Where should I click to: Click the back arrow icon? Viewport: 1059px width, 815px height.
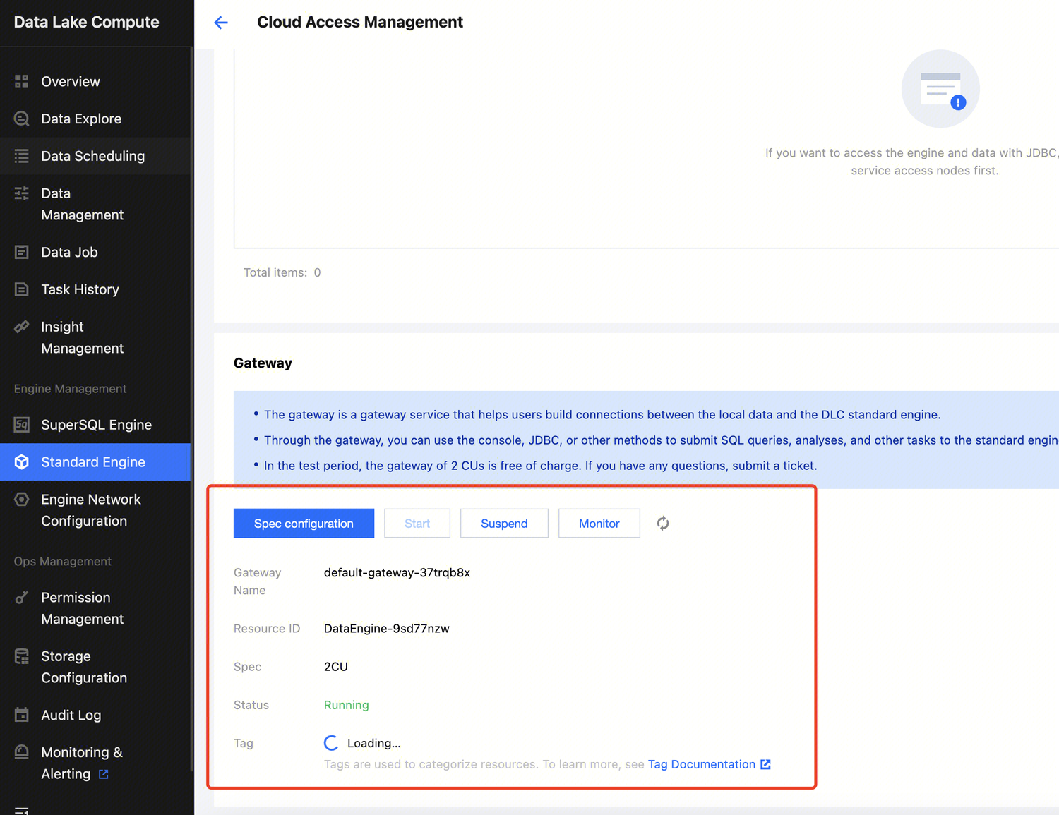[221, 23]
